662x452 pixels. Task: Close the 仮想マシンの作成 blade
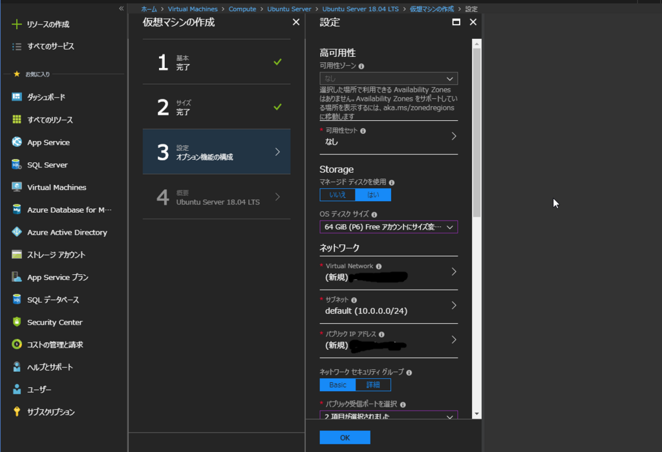[x=296, y=22]
